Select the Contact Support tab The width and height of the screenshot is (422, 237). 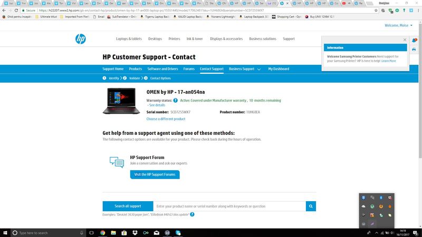pyautogui.click(x=212, y=69)
